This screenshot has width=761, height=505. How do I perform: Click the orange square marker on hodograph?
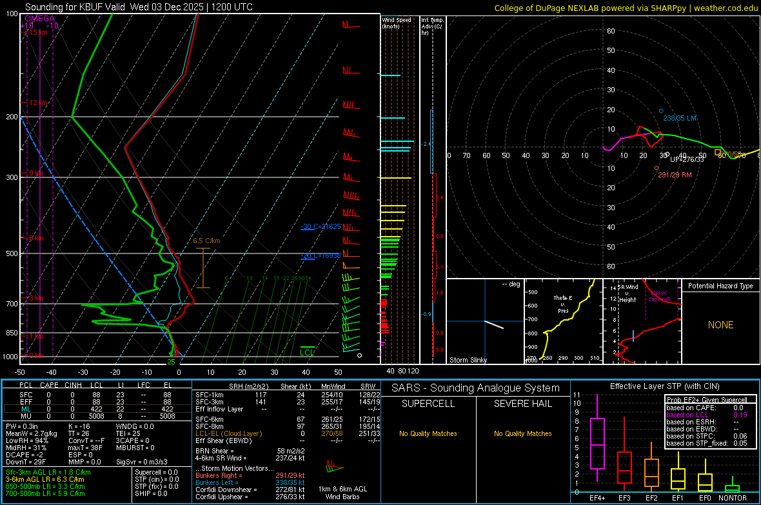(x=717, y=152)
